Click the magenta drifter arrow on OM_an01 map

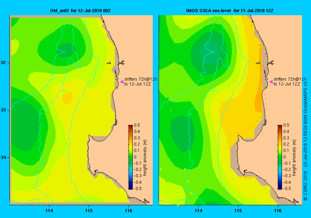click(x=122, y=82)
